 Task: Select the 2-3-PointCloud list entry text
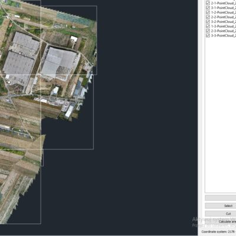pyautogui.click(x=224, y=31)
